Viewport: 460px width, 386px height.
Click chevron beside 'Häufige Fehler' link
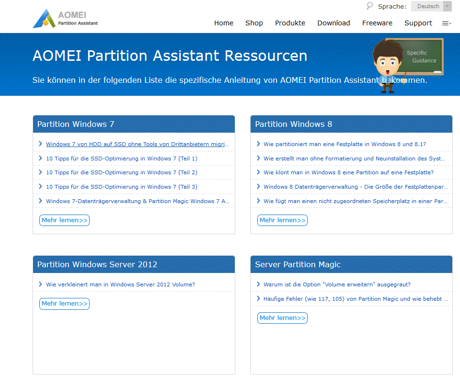click(258, 298)
